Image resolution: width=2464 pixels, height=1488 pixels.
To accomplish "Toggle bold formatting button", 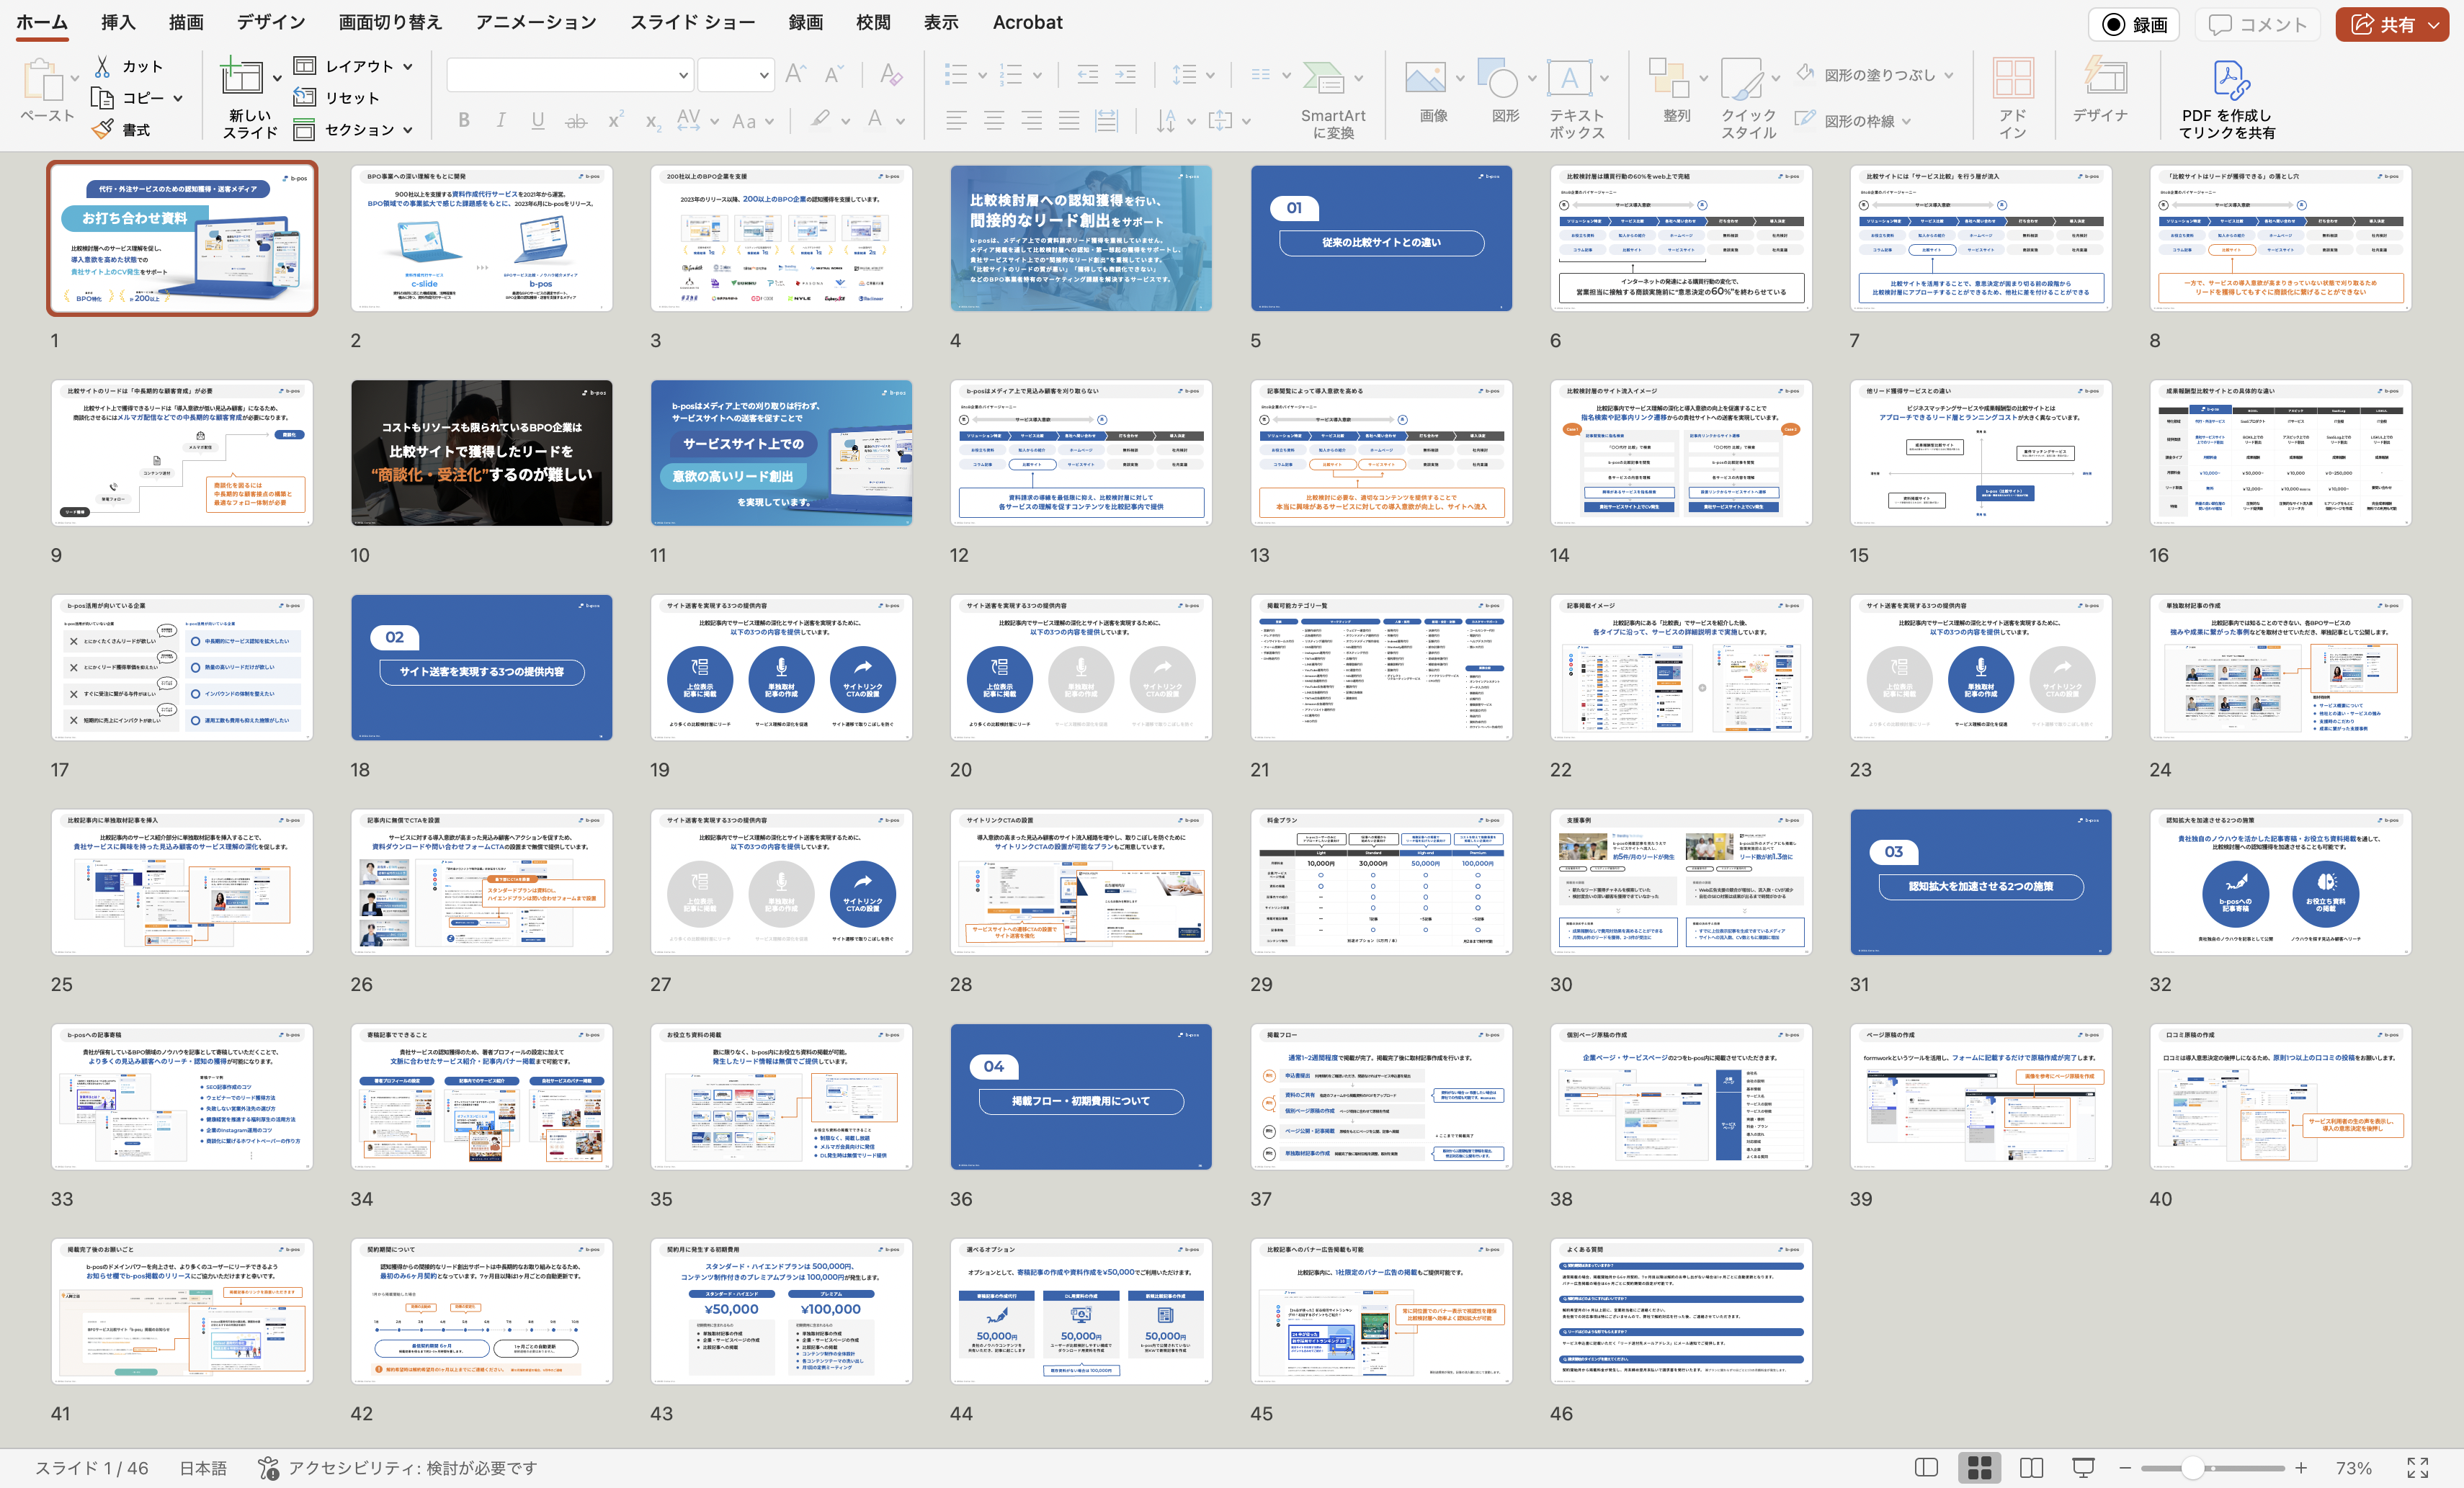I will click(464, 121).
